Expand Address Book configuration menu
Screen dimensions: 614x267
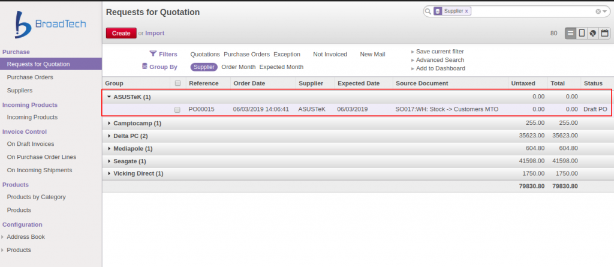tap(3, 237)
